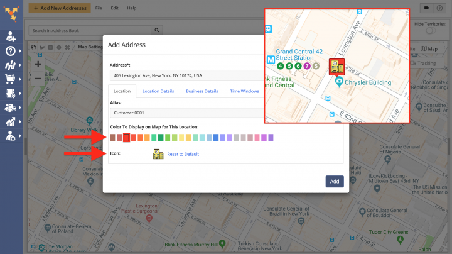452x254 pixels.
Task: Click the iLoveKickboxing location pin
Action: pyautogui.click(x=377, y=189)
